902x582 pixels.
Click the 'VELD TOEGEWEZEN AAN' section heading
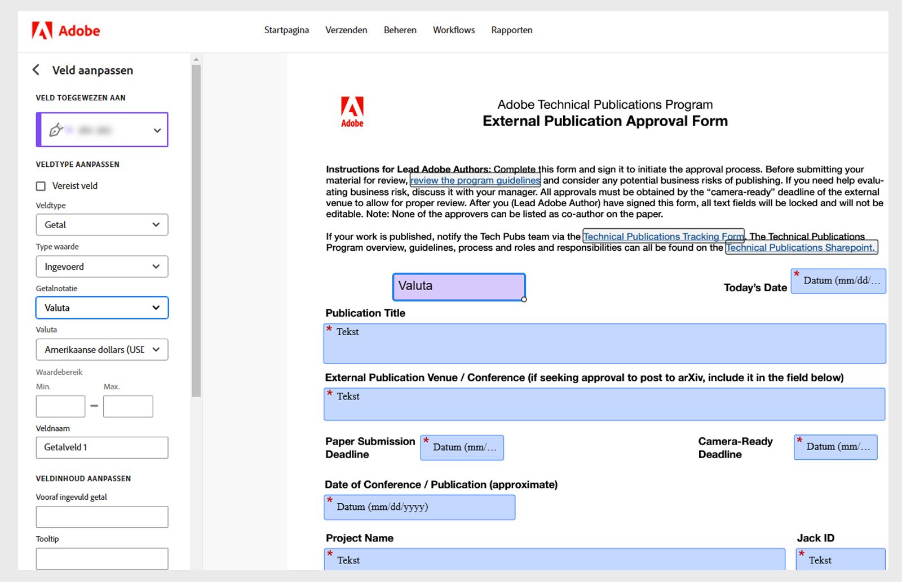tap(81, 97)
